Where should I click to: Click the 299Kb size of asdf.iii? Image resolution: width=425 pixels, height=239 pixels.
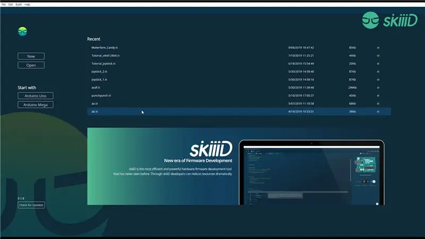tap(352, 88)
